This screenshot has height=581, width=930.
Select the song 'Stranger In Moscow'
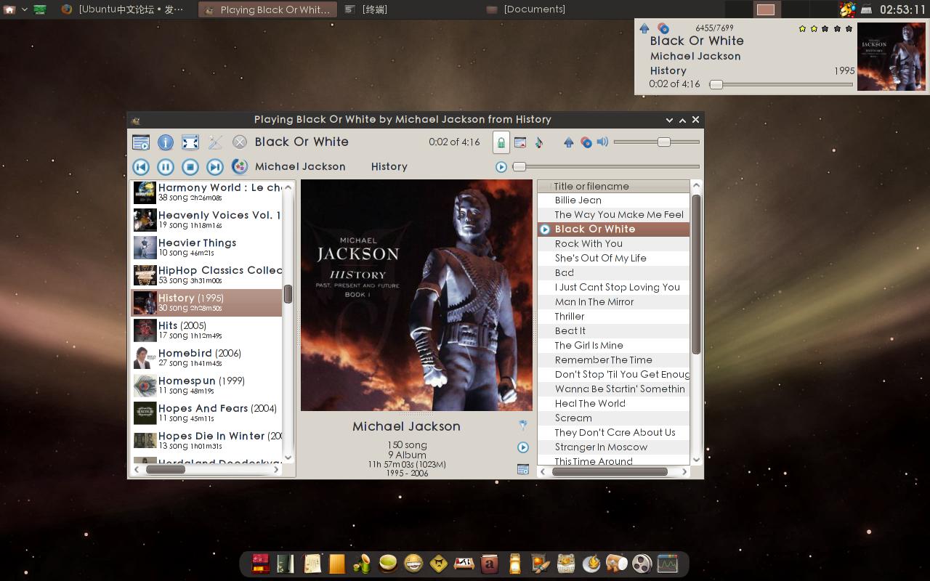(613, 447)
